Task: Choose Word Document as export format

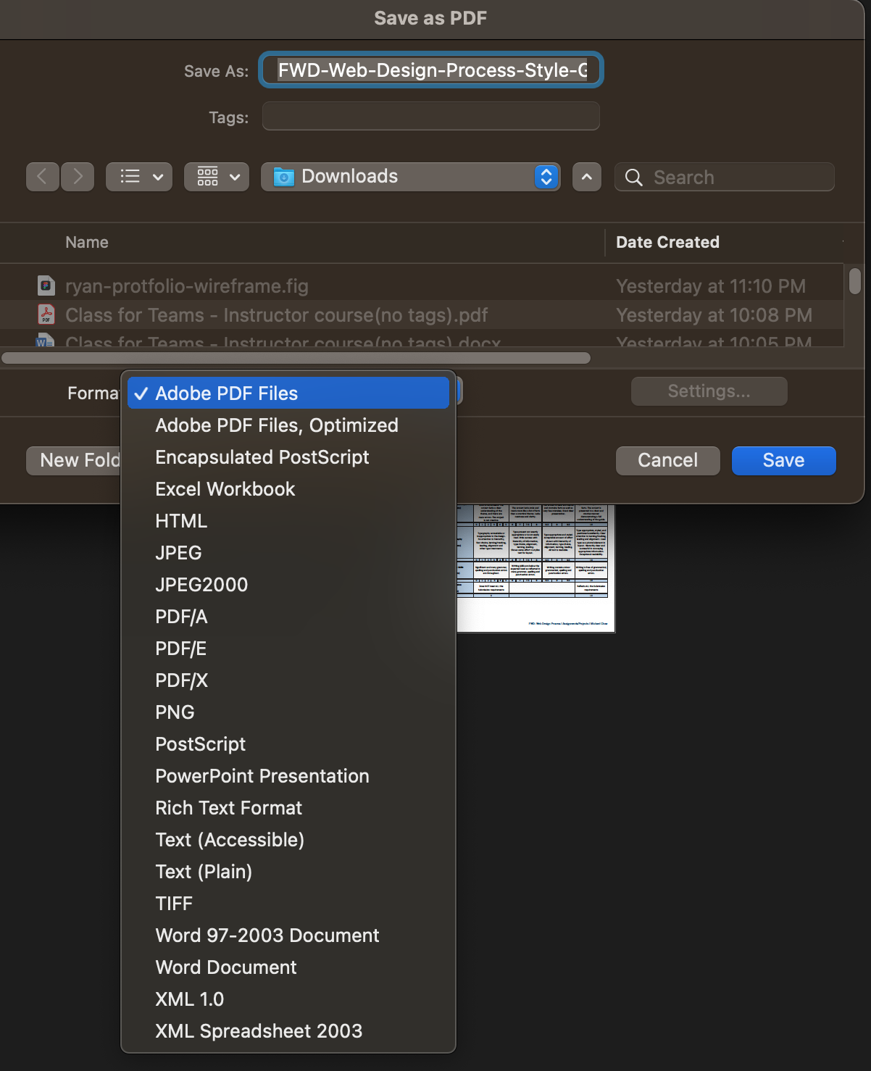Action: tap(225, 967)
